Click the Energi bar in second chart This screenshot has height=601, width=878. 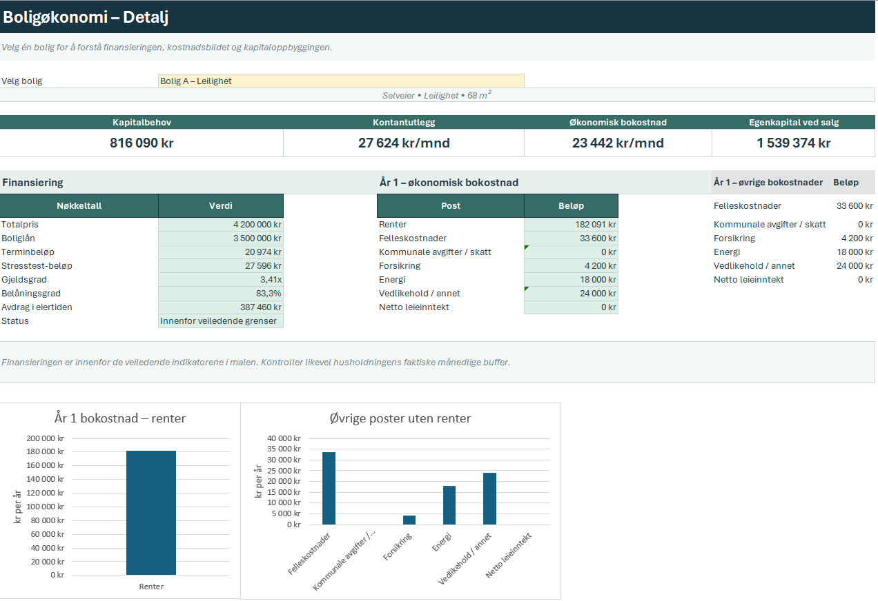click(x=449, y=505)
